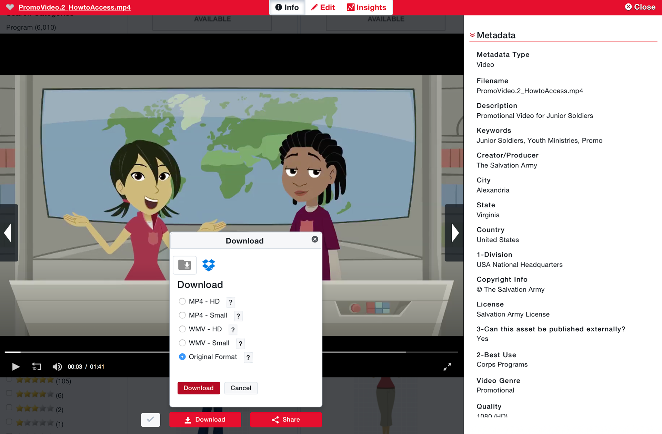Viewport: 662px width, 434px height.
Task: Enter fullscreen video mode
Action: pos(447,367)
